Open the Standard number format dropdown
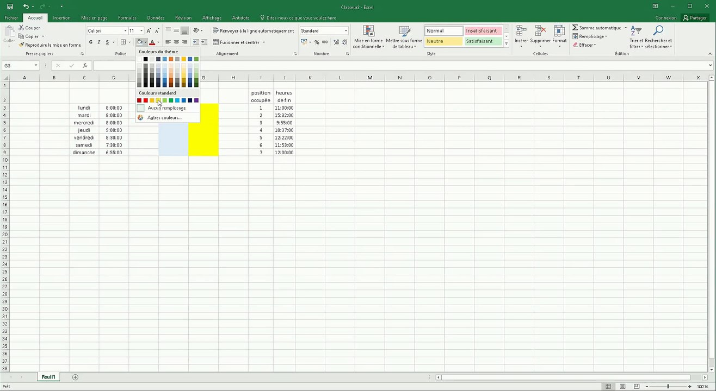The height and width of the screenshot is (391, 716). point(345,31)
